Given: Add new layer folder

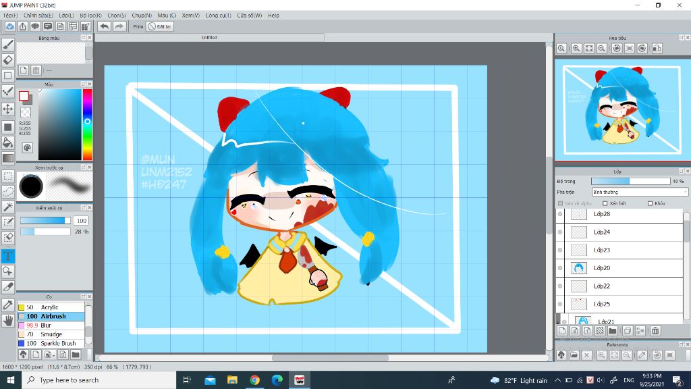Looking at the screenshot, I should (613, 331).
